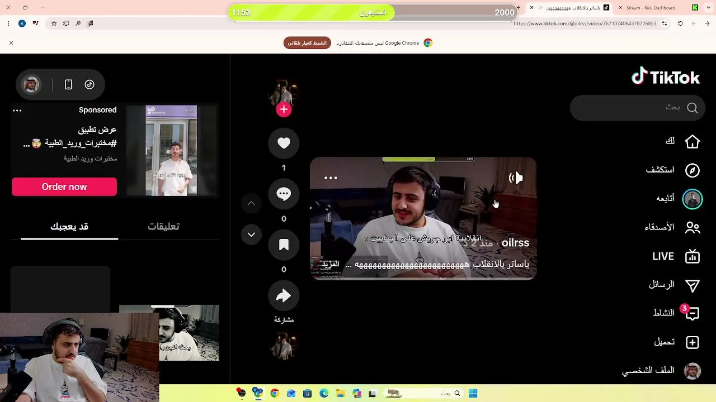Share the video using the arrow button
Viewport: 716px width, 402px height.
click(x=284, y=296)
